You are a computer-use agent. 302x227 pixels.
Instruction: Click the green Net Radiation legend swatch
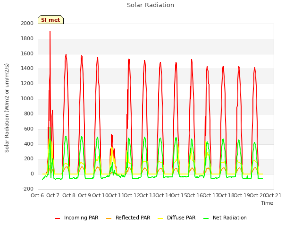[x=206, y=218]
